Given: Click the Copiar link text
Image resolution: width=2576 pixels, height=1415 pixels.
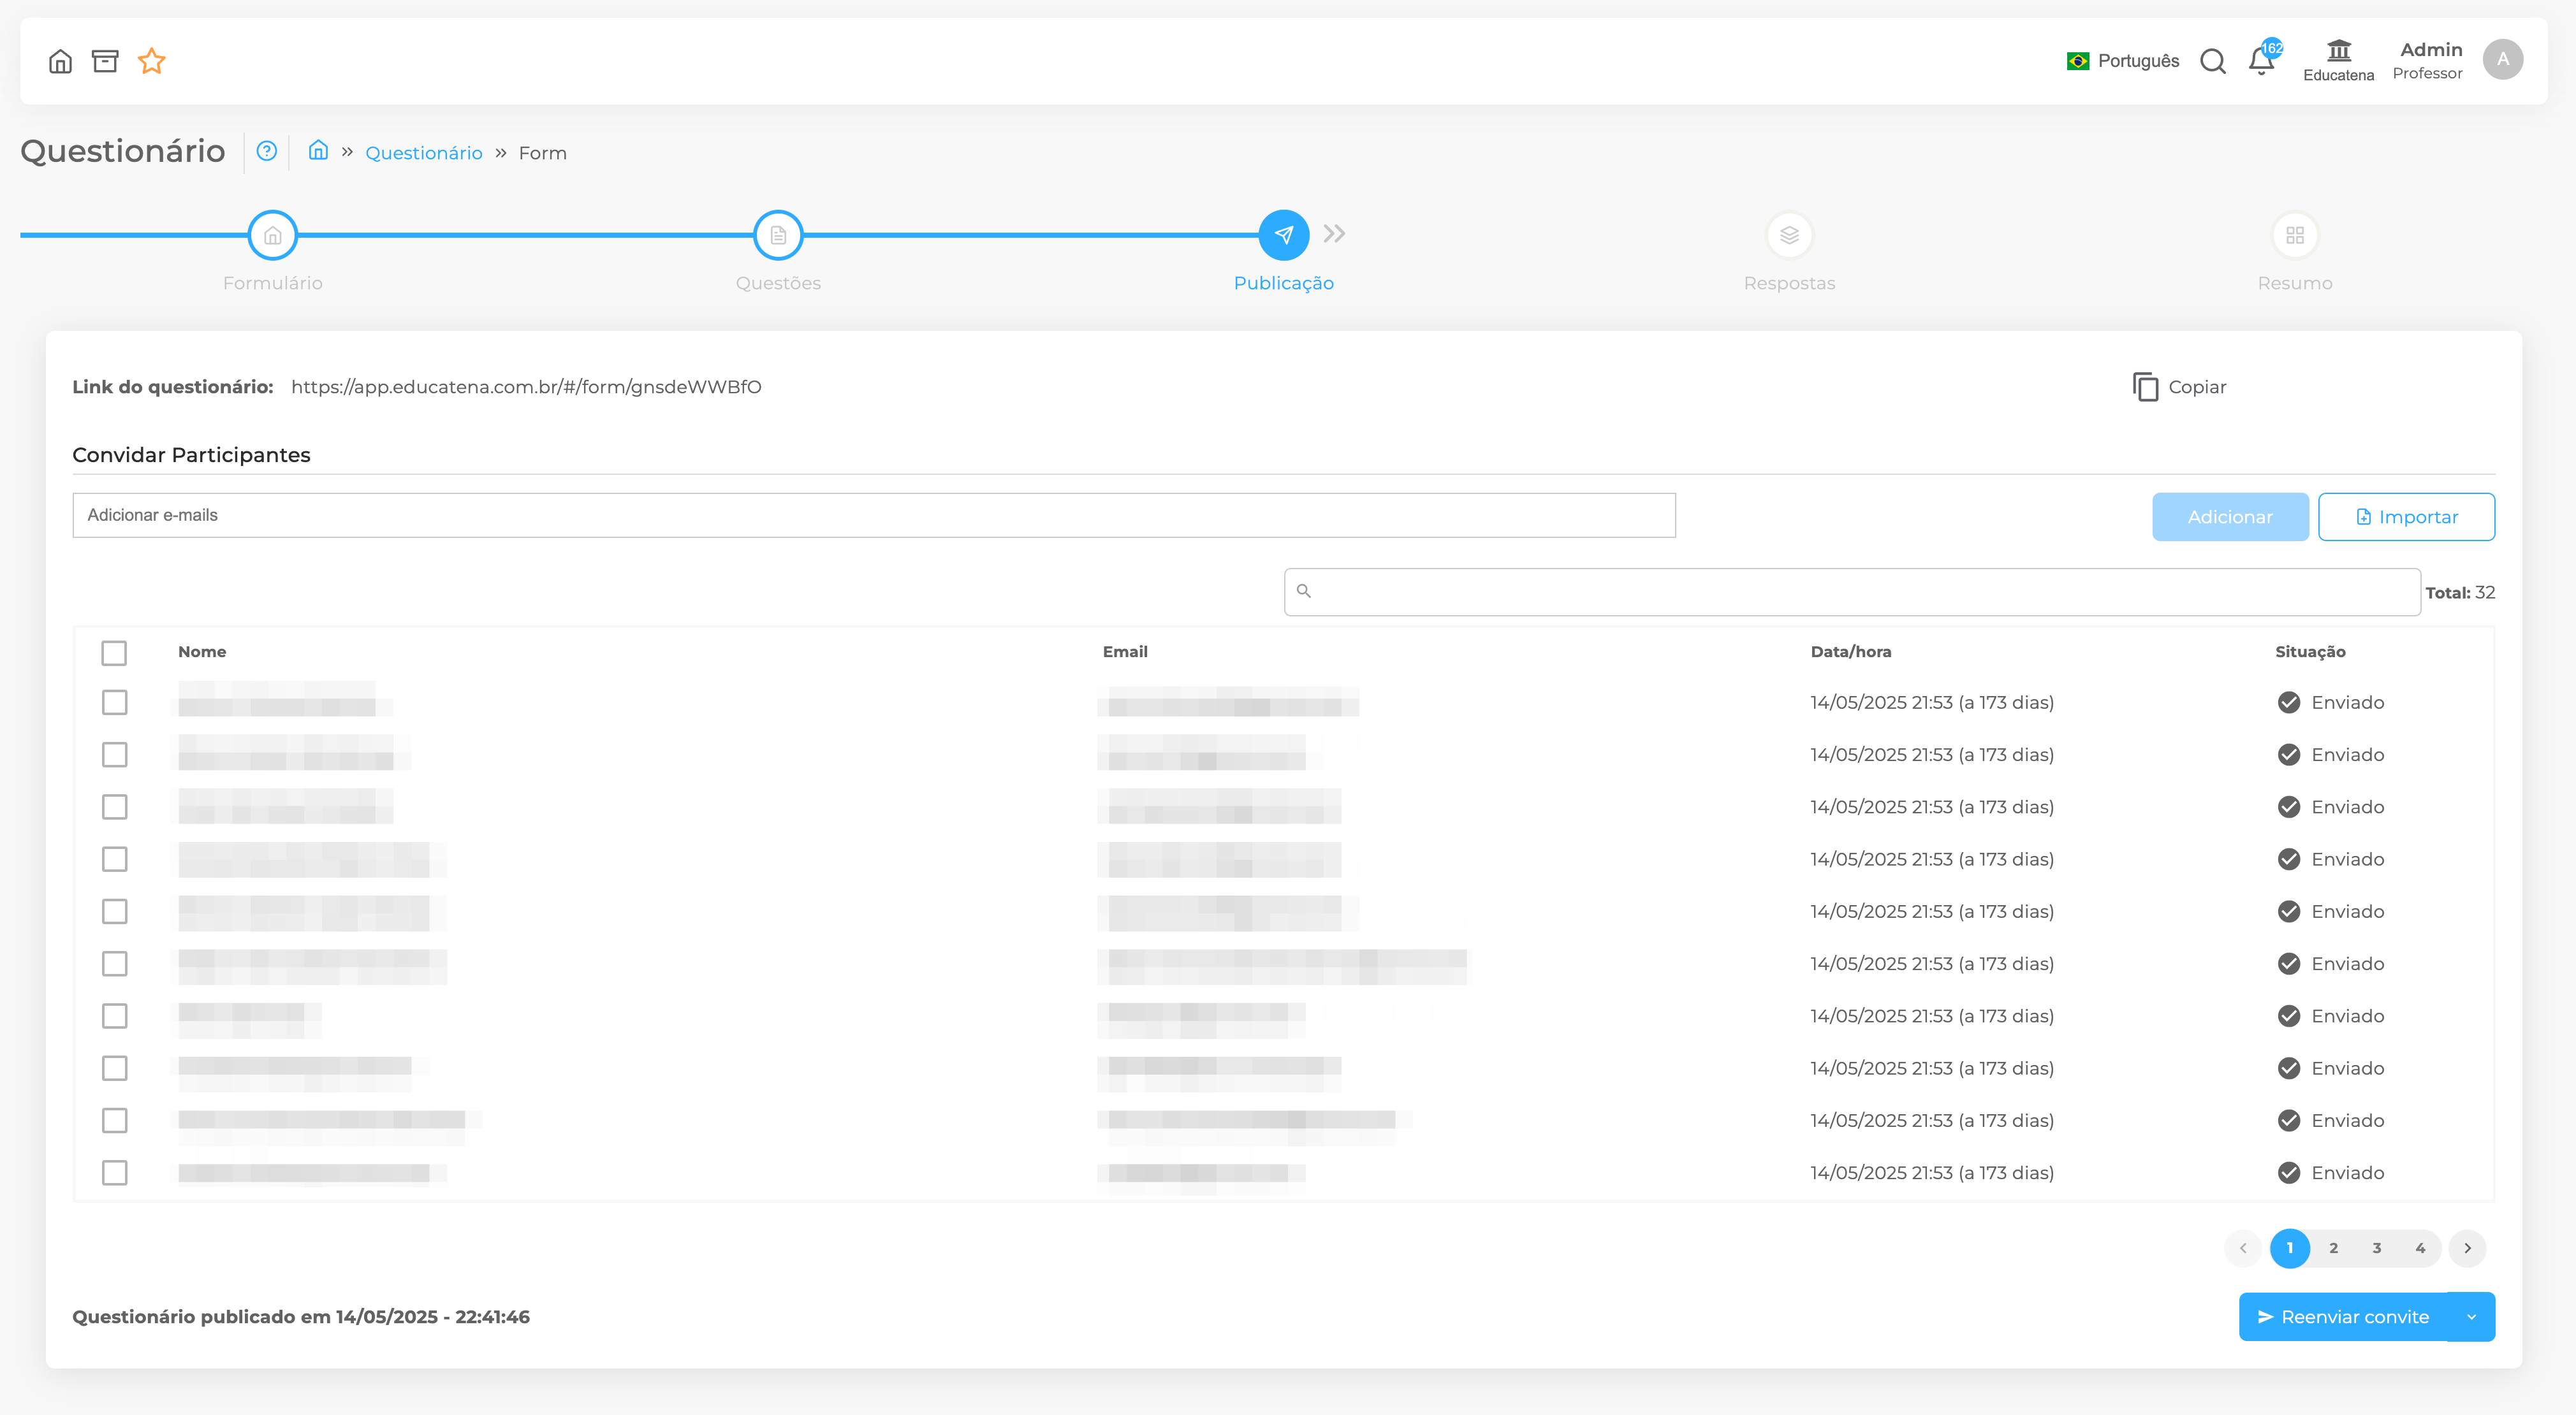Looking at the screenshot, I should 2197,387.
